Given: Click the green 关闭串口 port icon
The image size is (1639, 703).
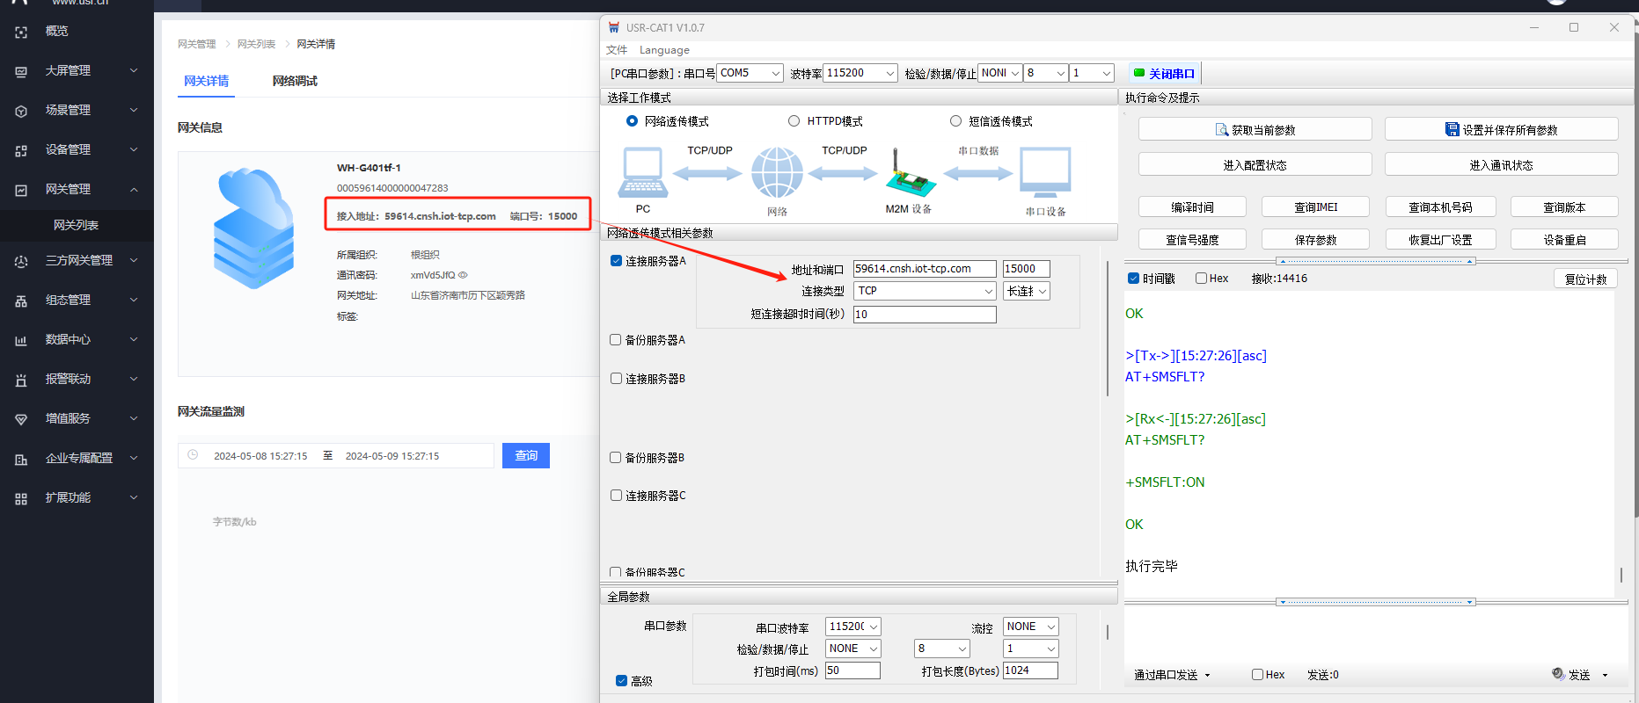Looking at the screenshot, I should click(x=1139, y=74).
